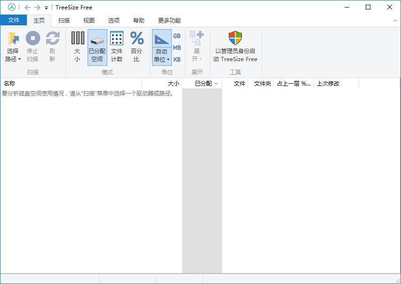Toggle 已分配空间 allocated space mode

click(97, 47)
